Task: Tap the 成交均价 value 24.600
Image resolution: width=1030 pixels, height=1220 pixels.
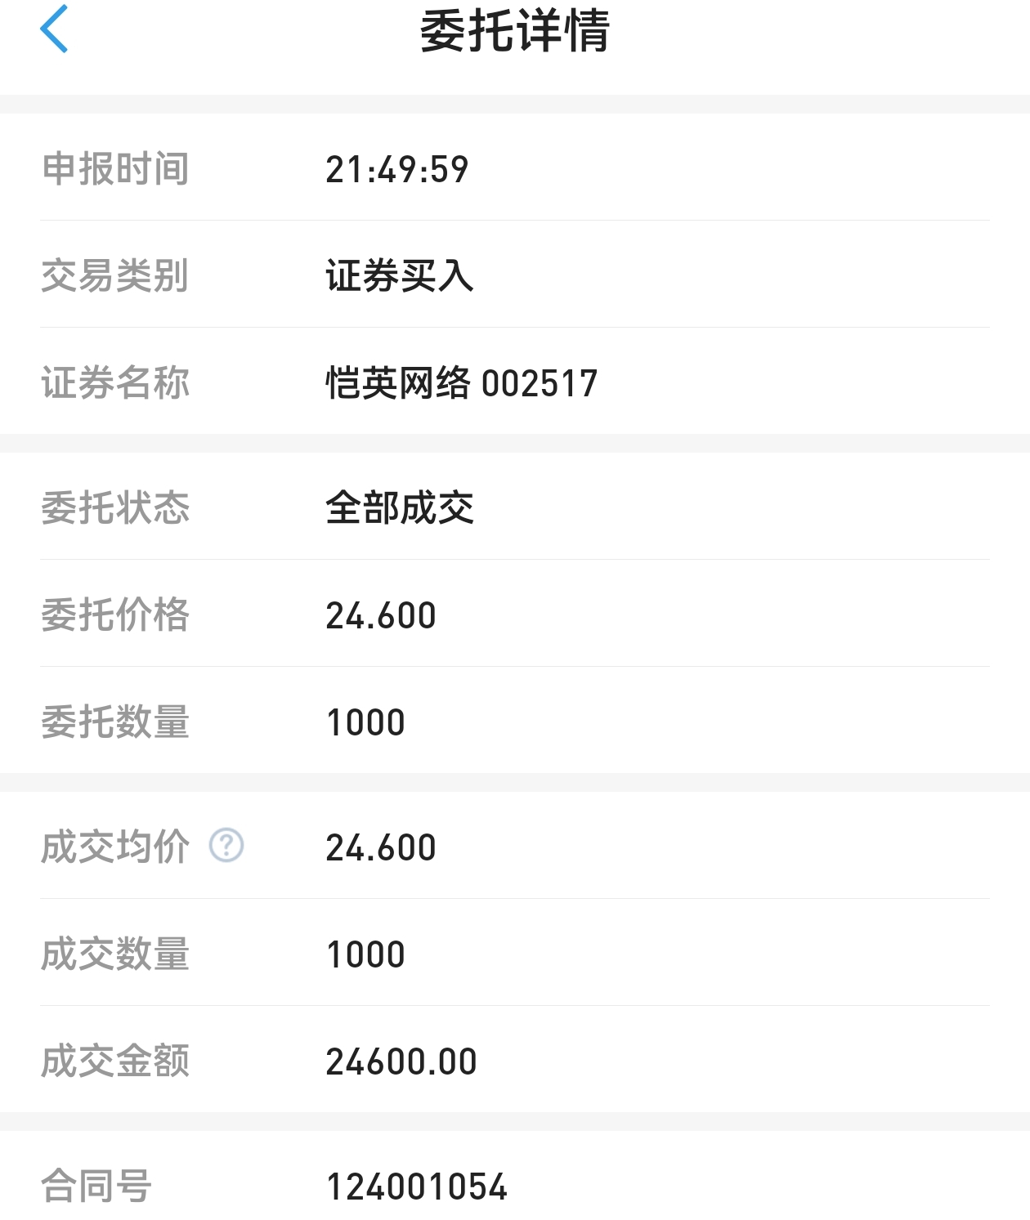Action: (381, 847)
